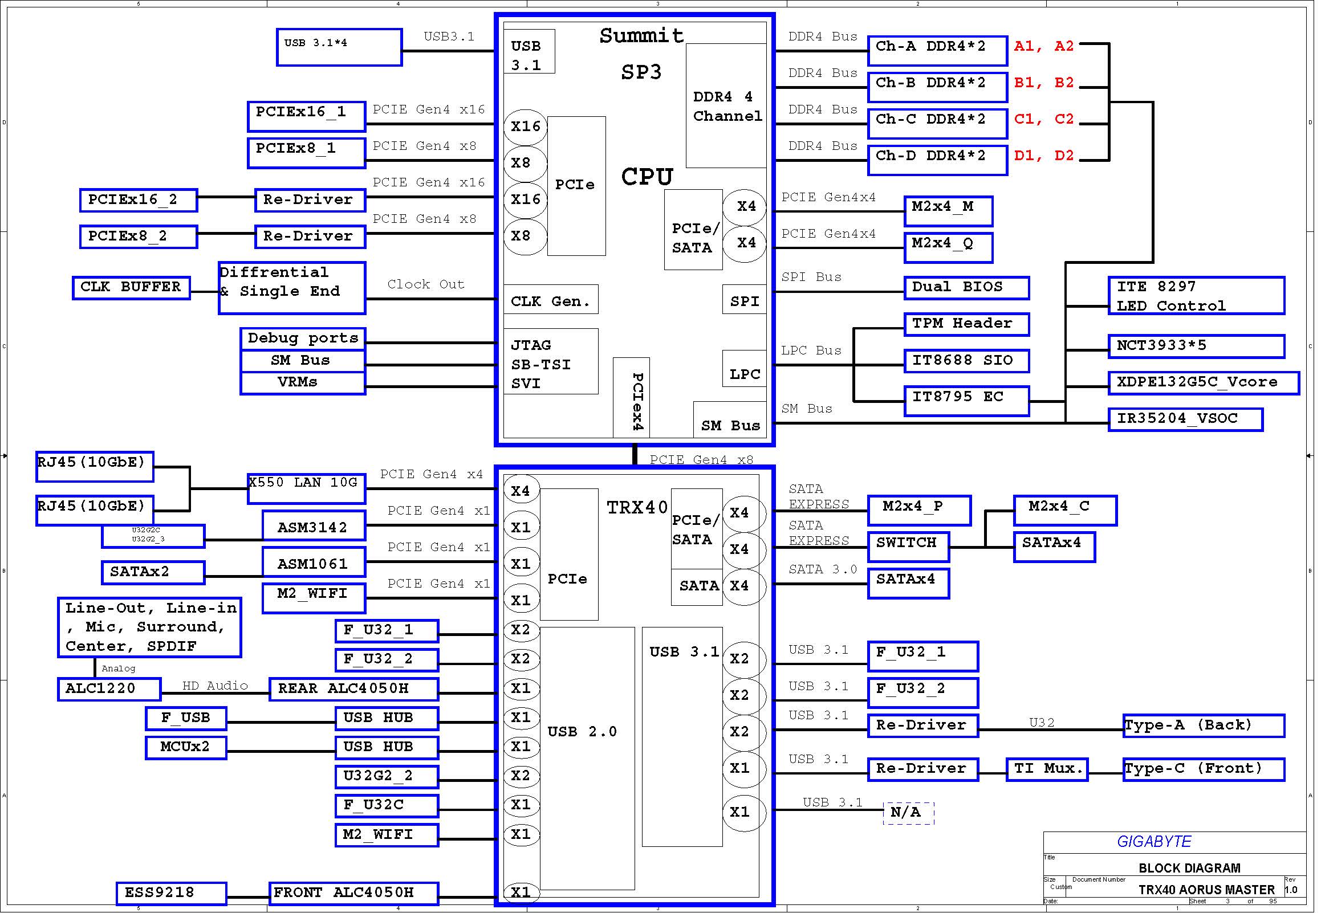This screenshot has width=1321, height=913.
Task: Click the Type-C (Front) block
Action: coord(1204,769)
